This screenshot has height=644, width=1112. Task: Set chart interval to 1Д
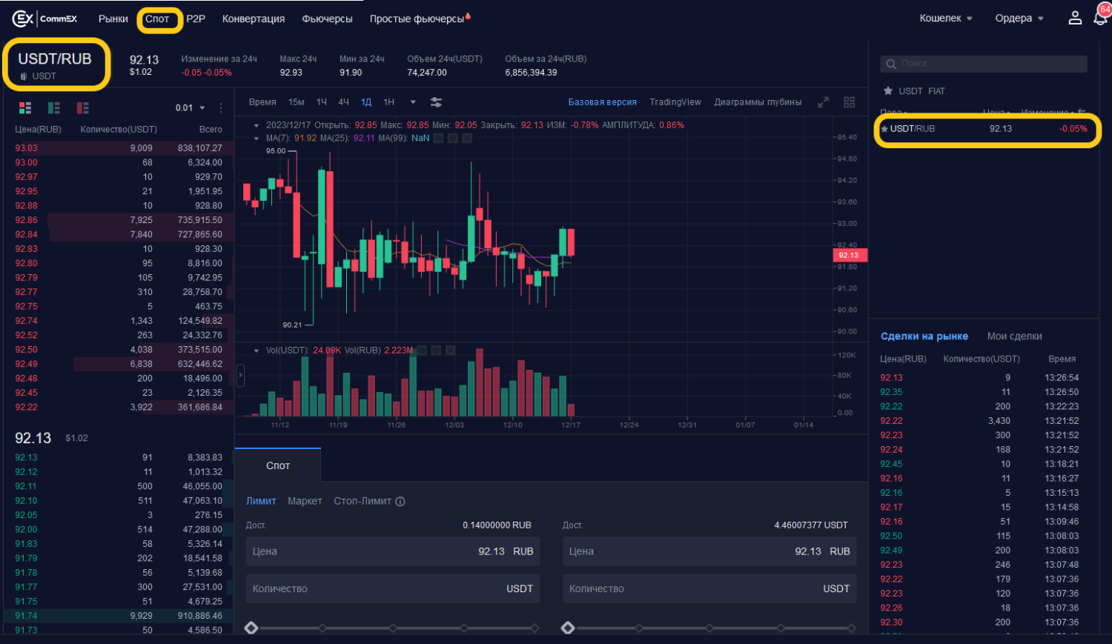(366, 102)
